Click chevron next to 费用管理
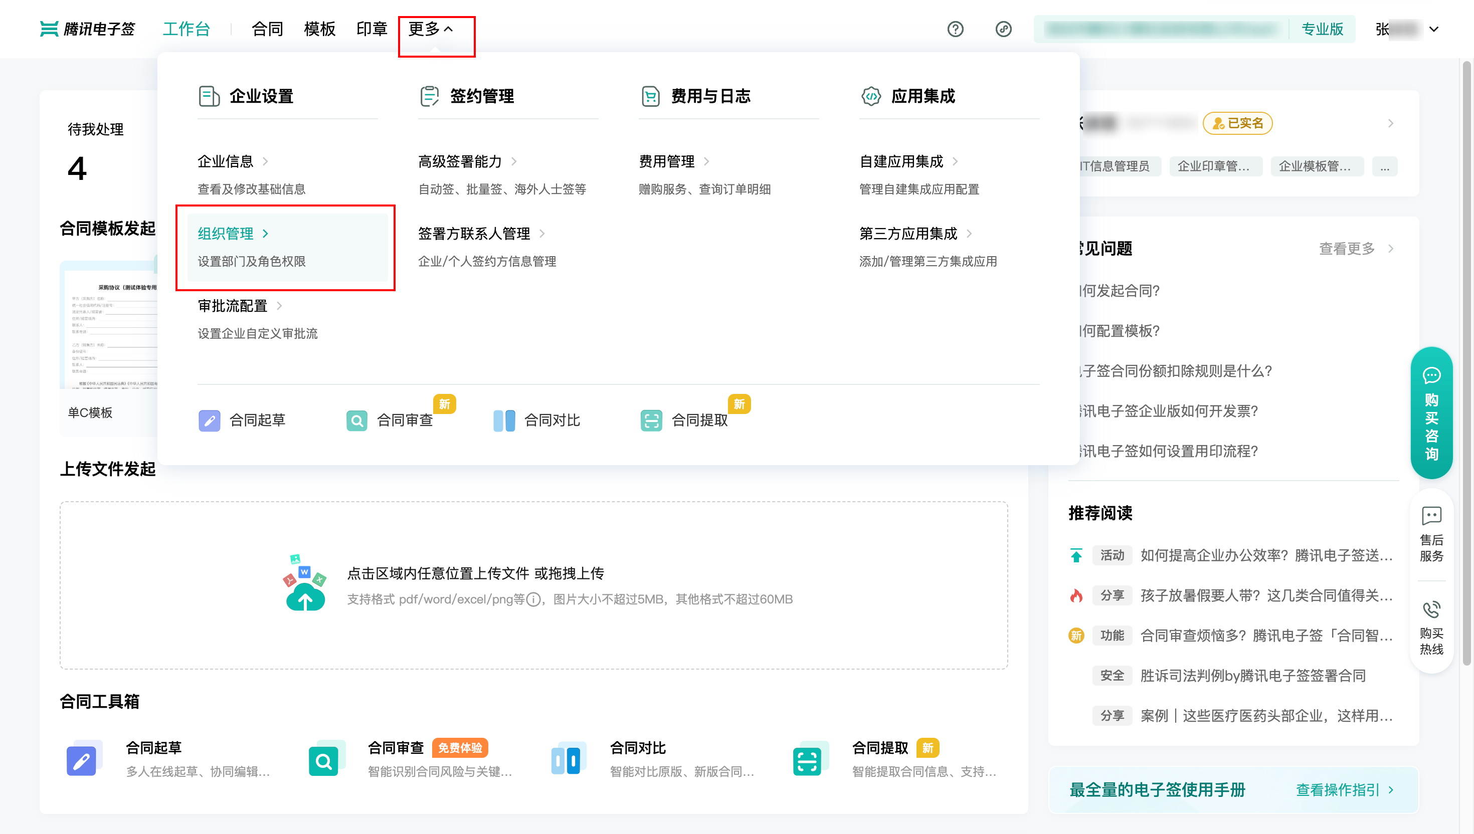The image size is (1474, 834). tap(706, 161)
